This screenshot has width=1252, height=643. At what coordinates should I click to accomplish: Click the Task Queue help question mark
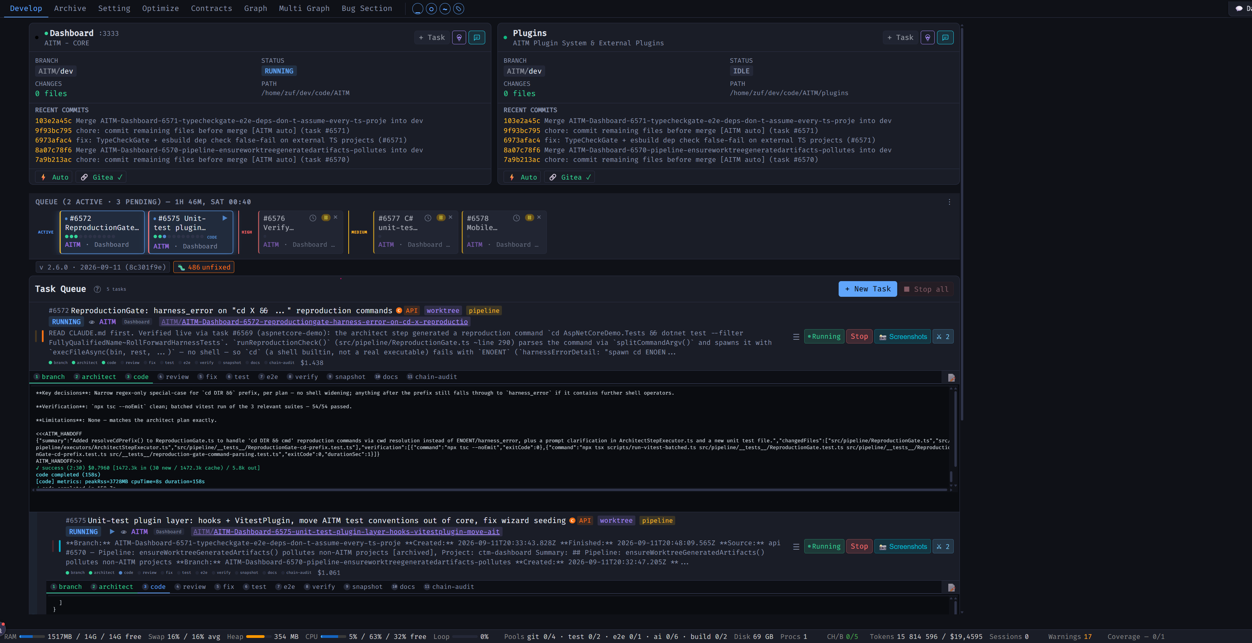point(97,289)
